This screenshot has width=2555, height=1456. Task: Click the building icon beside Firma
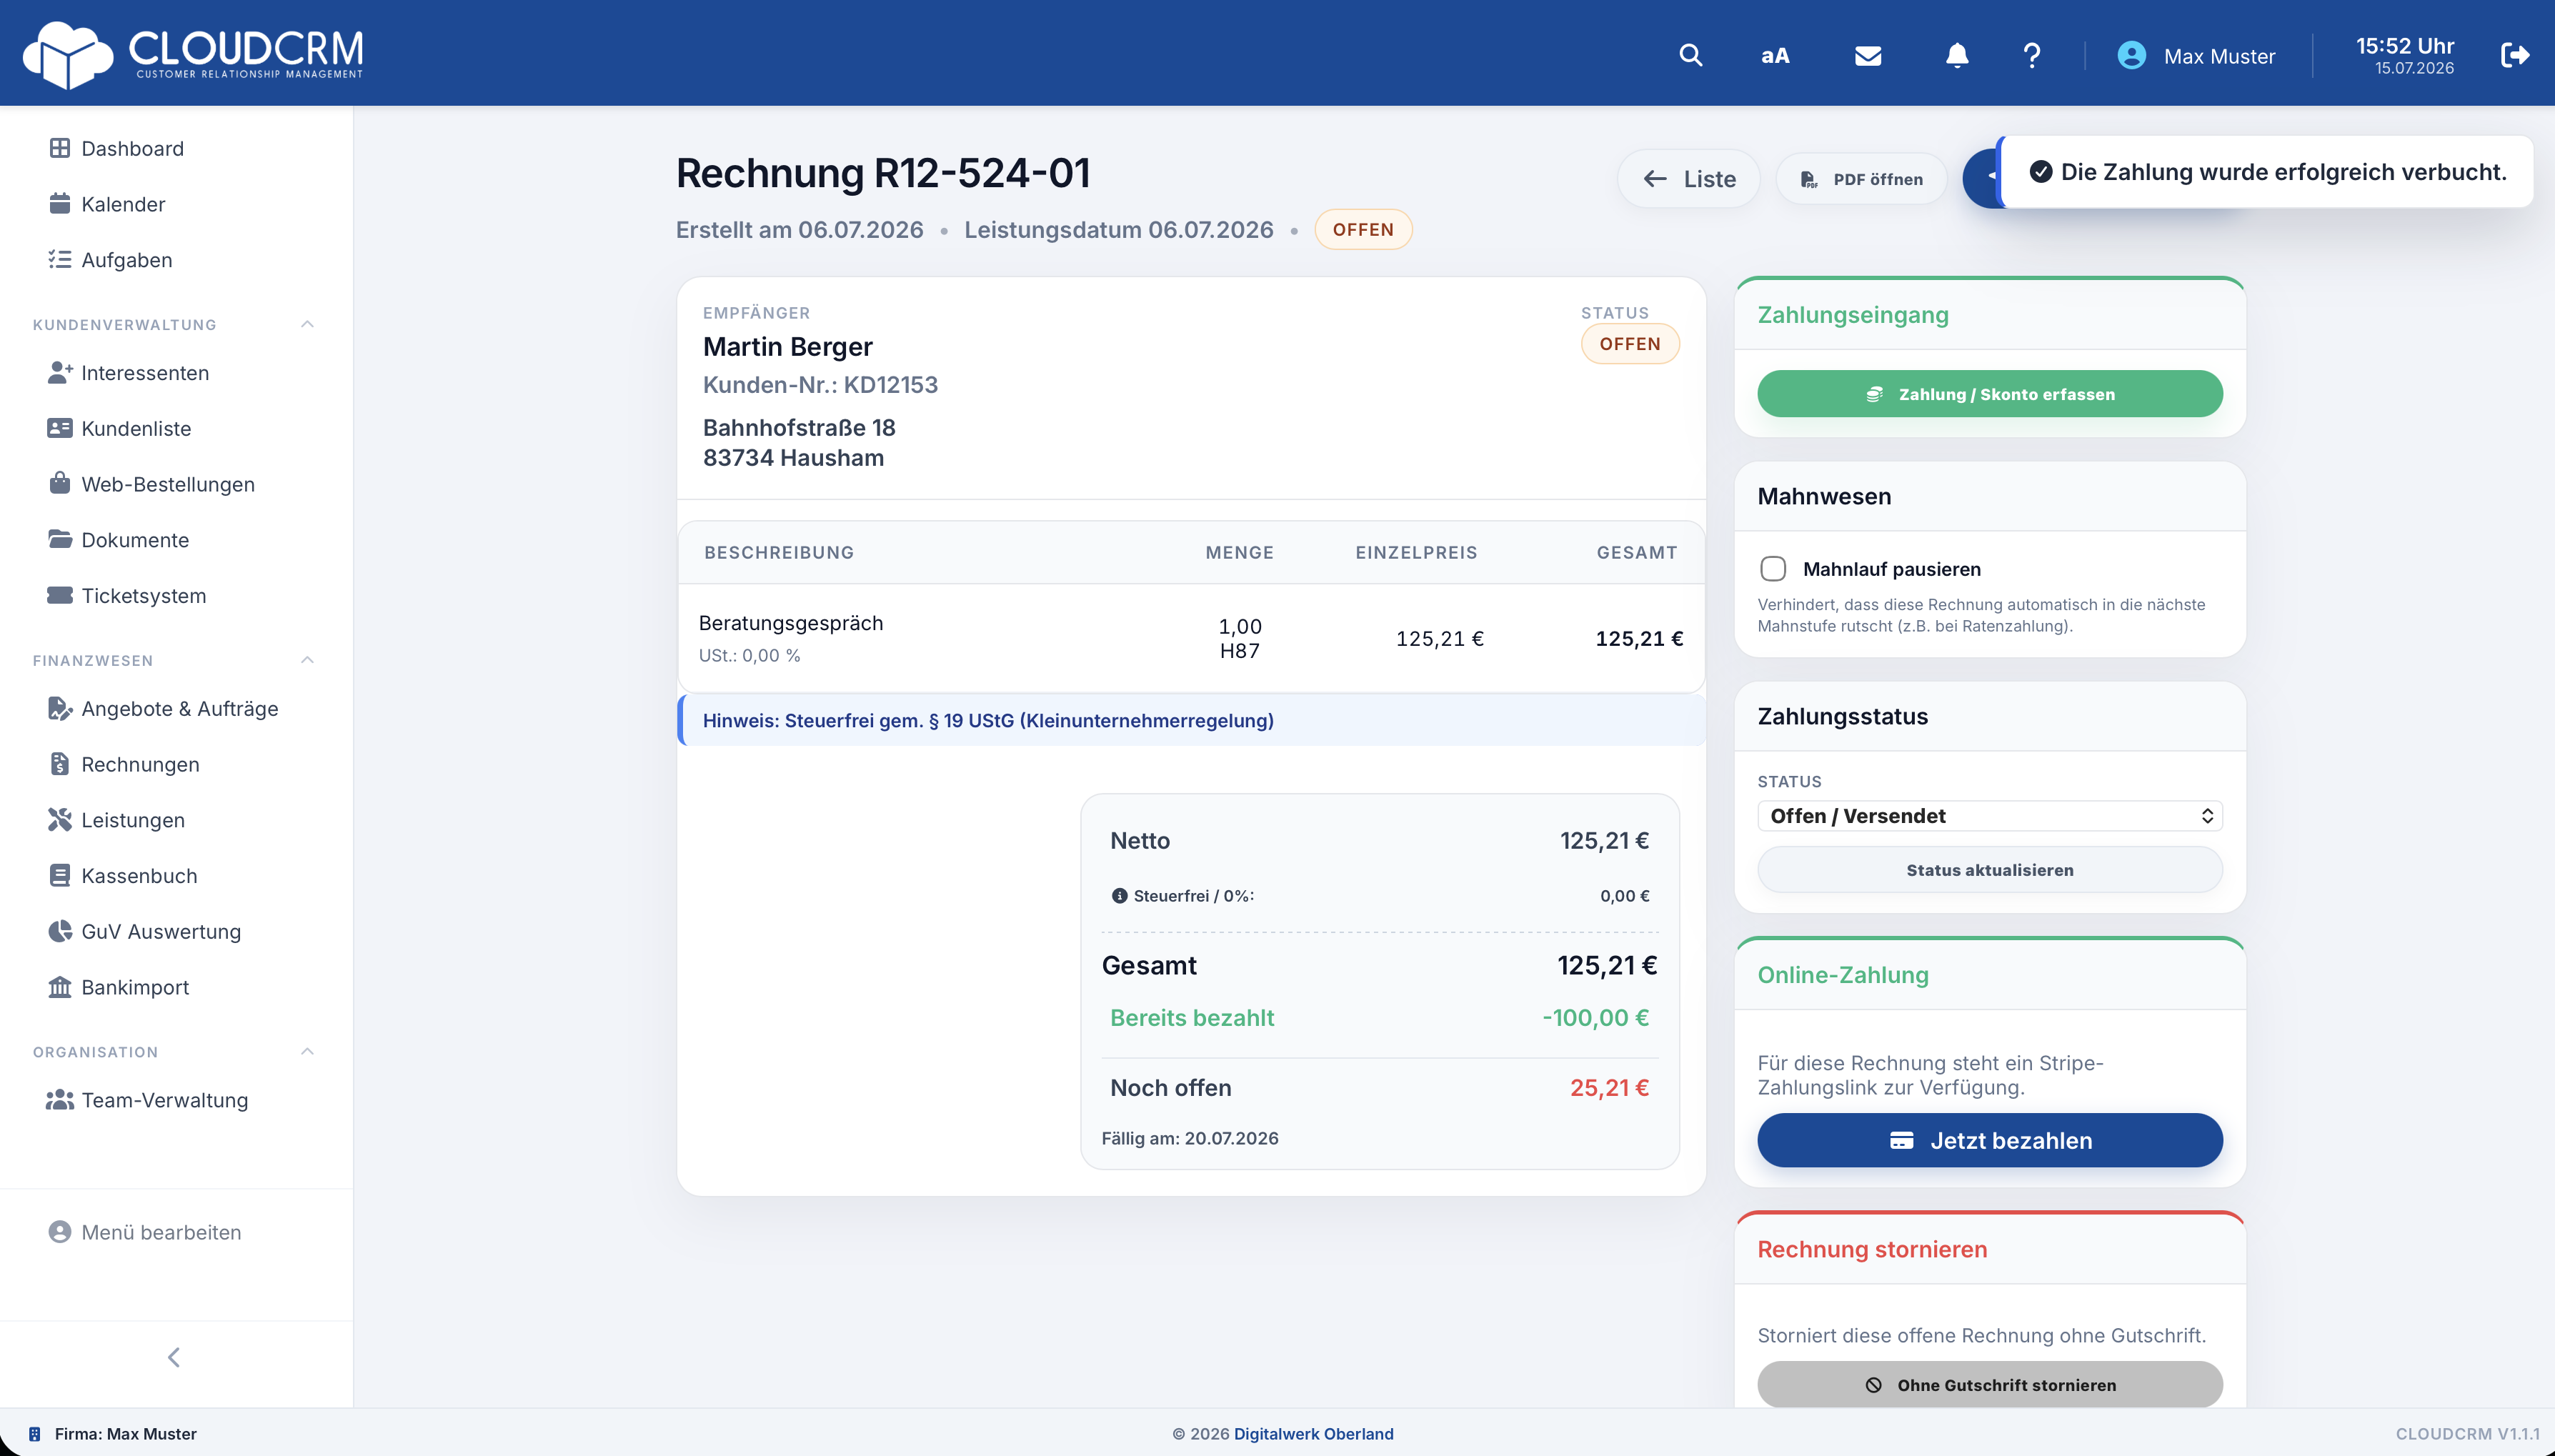point(34,1434)
